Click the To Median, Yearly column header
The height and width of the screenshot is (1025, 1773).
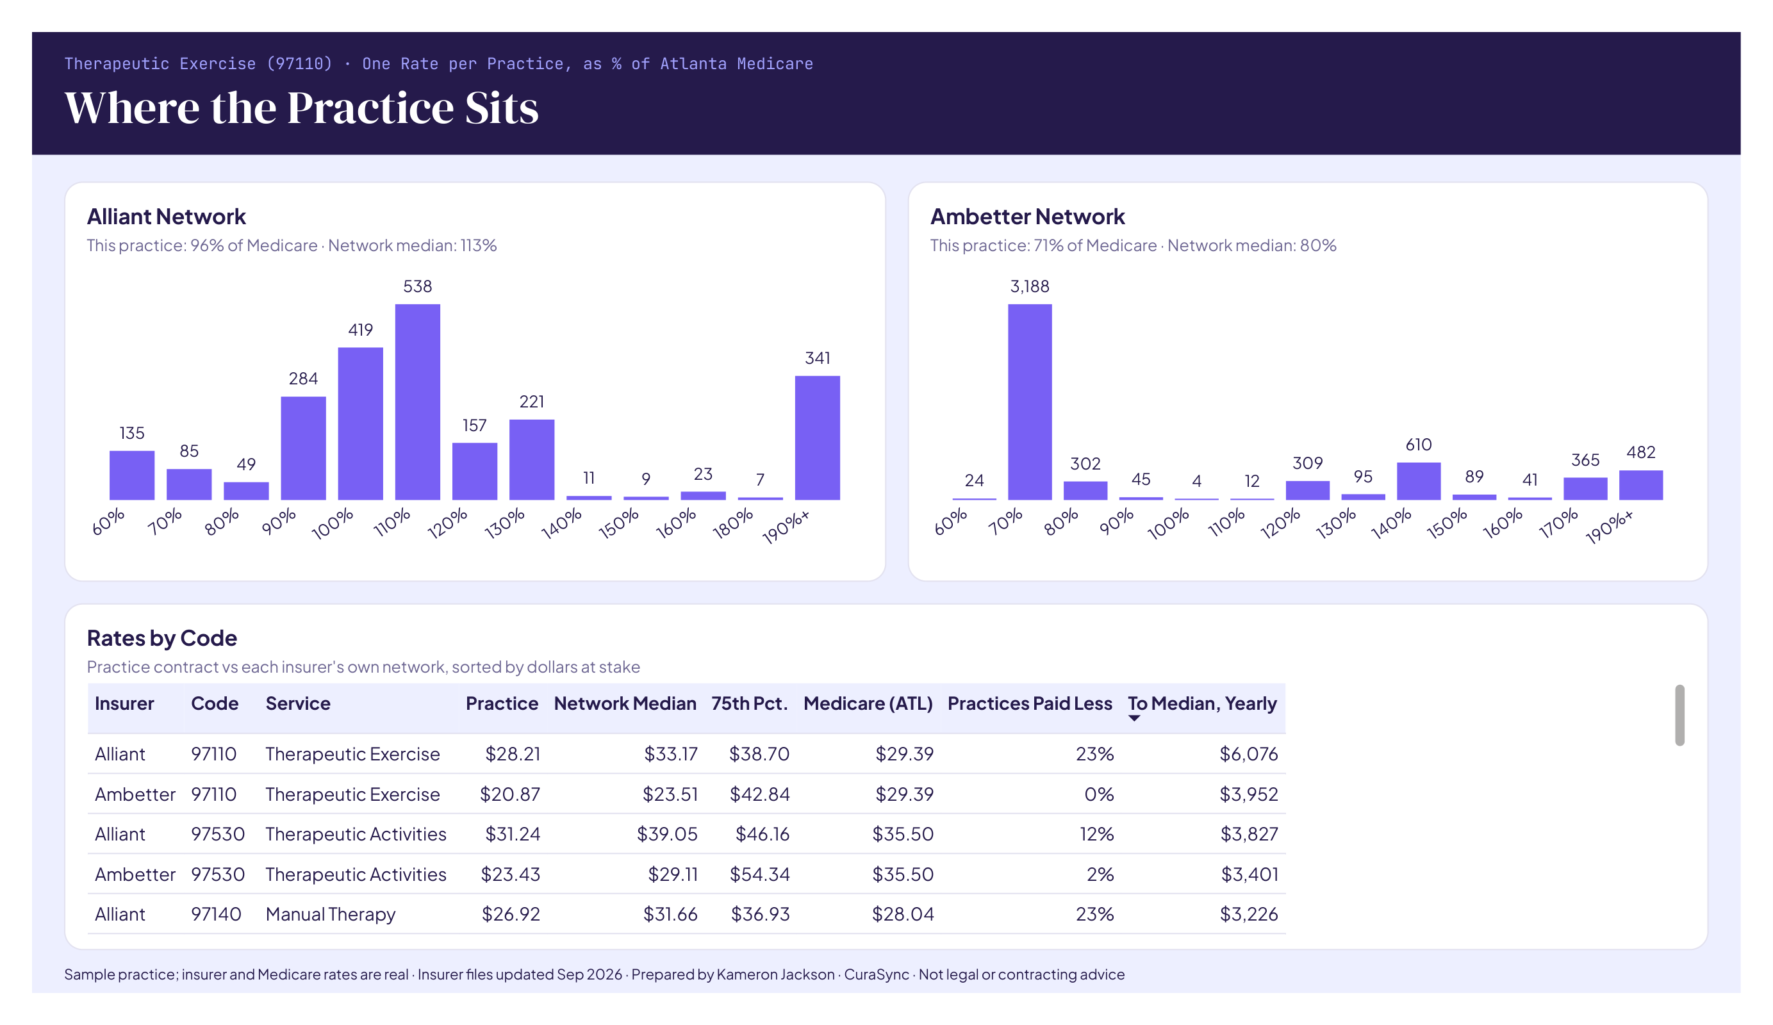coord(1201,703)
